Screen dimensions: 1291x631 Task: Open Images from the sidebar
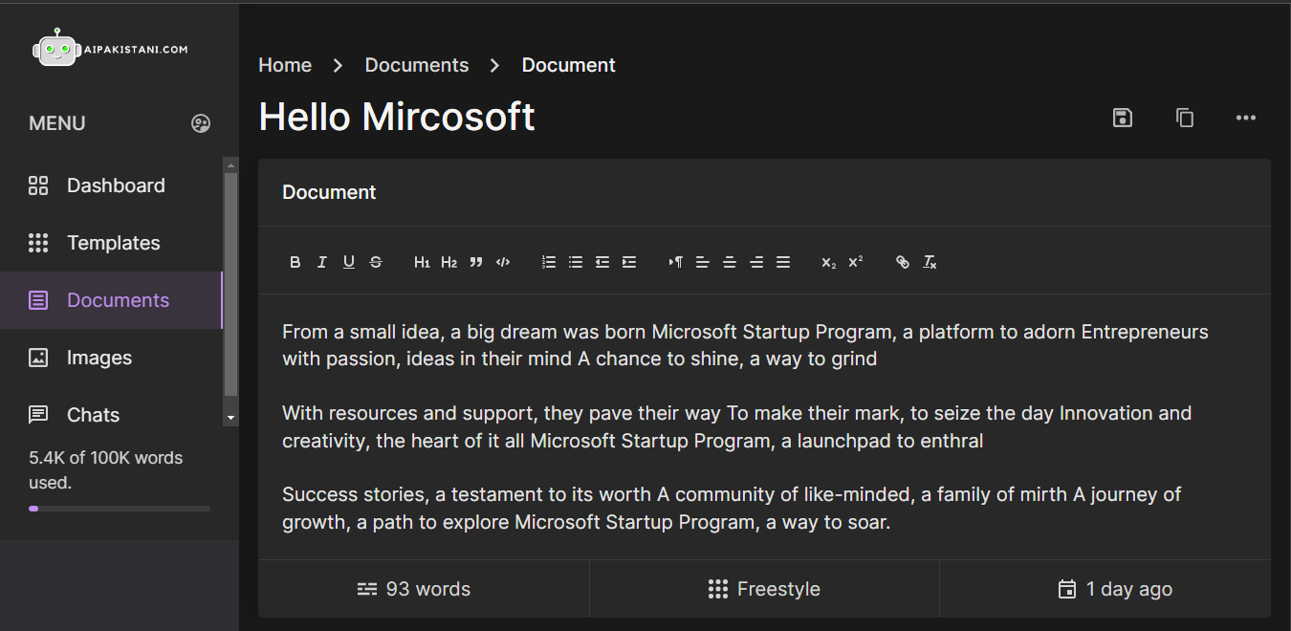coord(111,358)
